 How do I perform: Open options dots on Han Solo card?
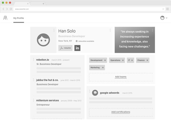point(110,30)
